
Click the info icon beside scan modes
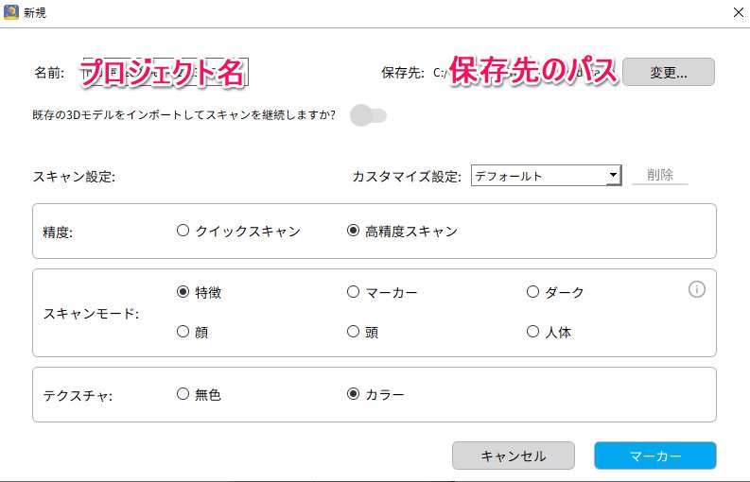(x=696, y=289)
